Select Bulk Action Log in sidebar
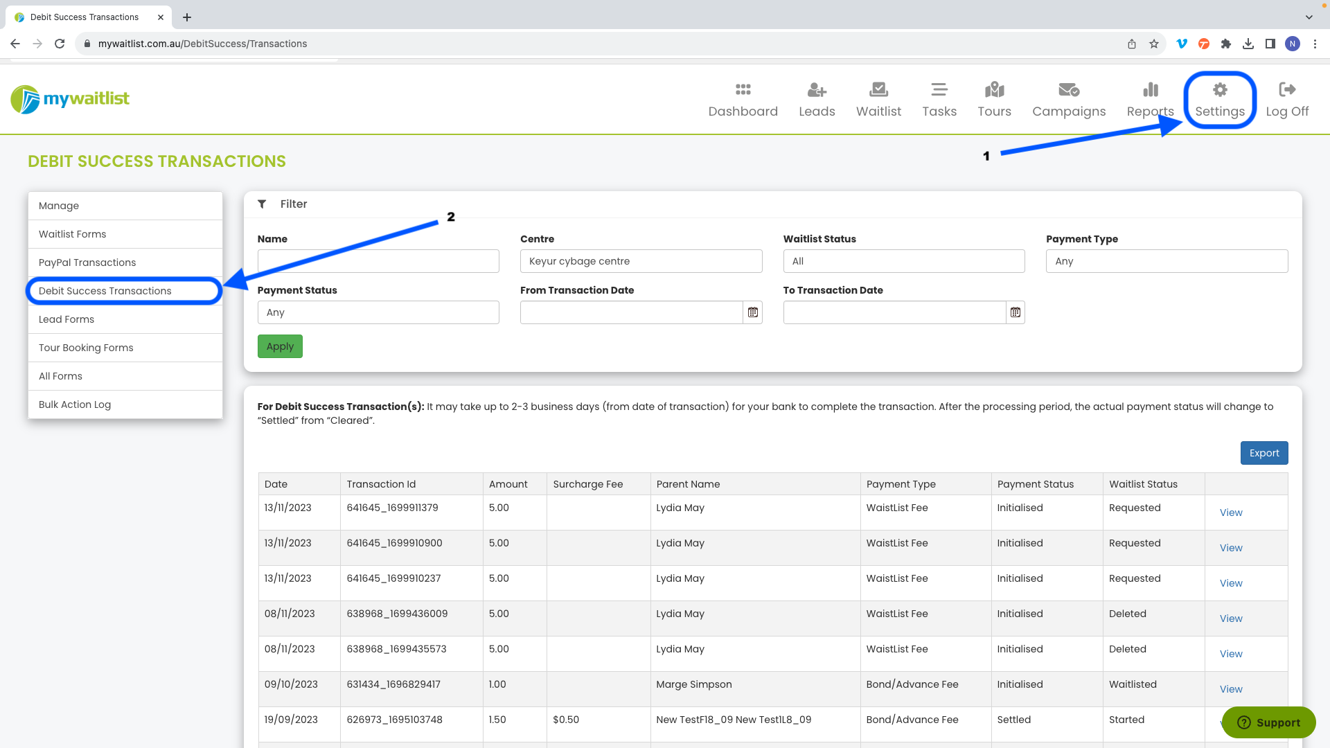 point(125,404)
